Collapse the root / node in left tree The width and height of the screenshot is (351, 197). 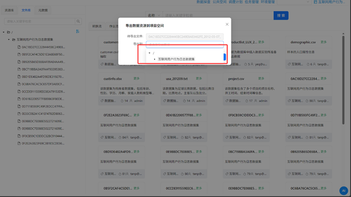4,32
